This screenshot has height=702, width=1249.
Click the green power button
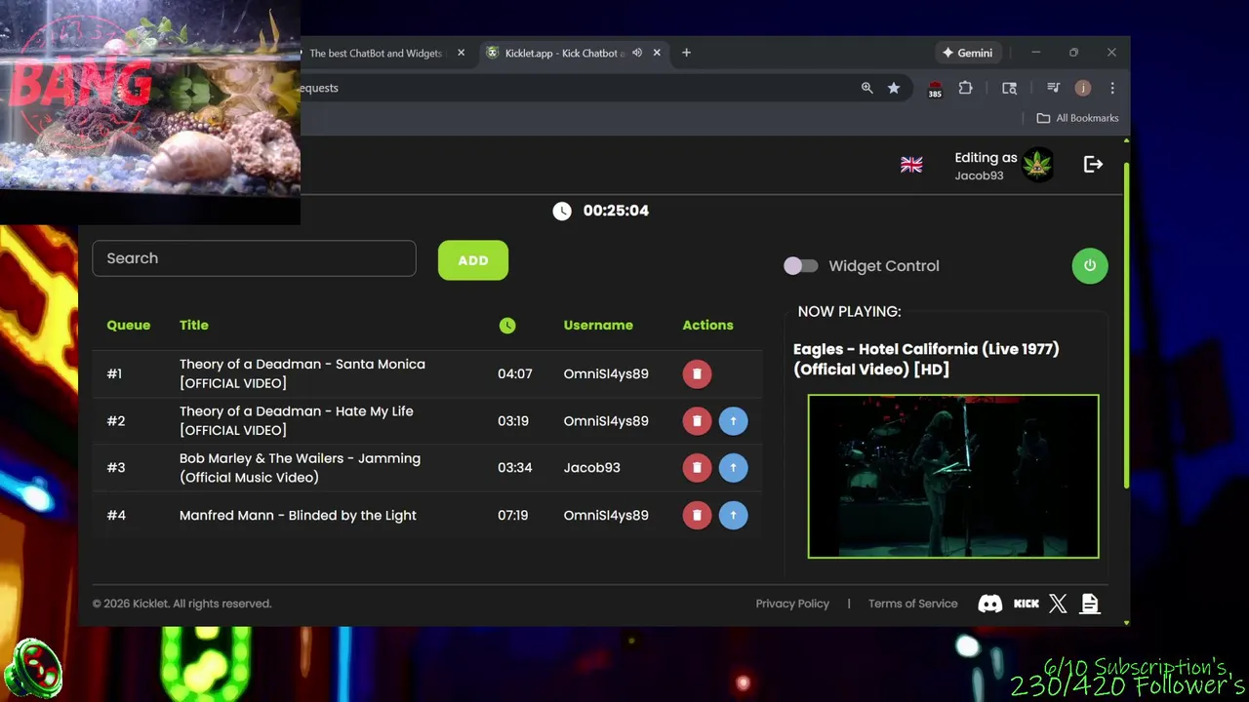[x=1090, y=265]
